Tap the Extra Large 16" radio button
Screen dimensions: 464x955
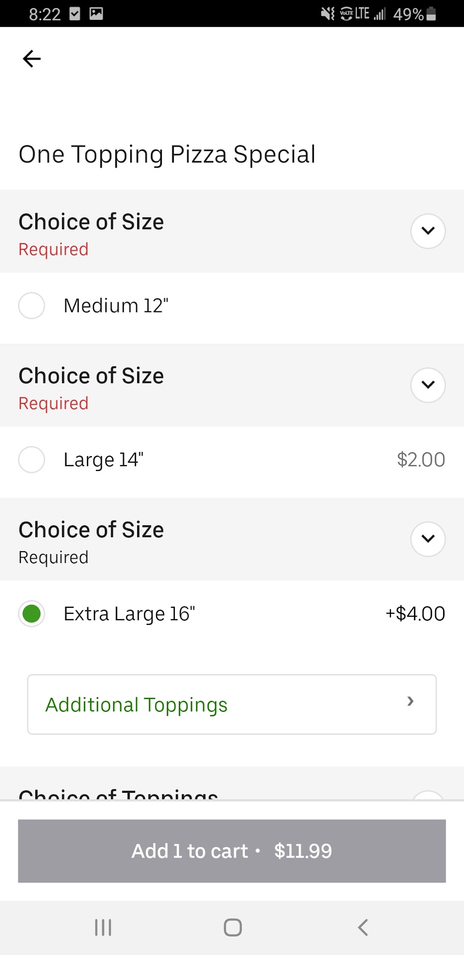32,613
